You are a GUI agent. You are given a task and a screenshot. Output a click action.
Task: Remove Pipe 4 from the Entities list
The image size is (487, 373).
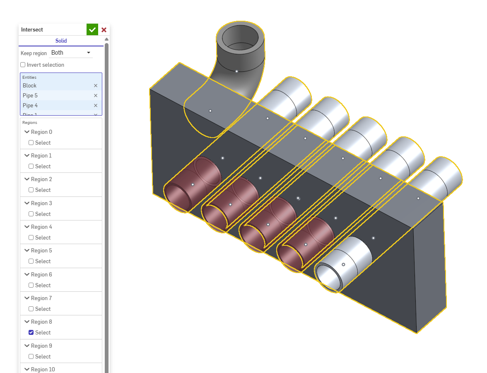click(96, 105)
